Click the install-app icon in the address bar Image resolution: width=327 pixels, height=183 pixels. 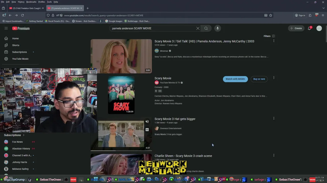pos(266,15)
